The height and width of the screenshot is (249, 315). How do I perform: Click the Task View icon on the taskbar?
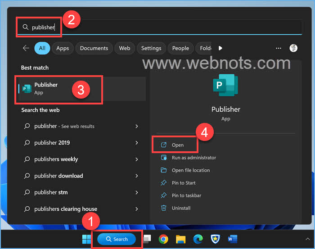[x=148, y=239]
